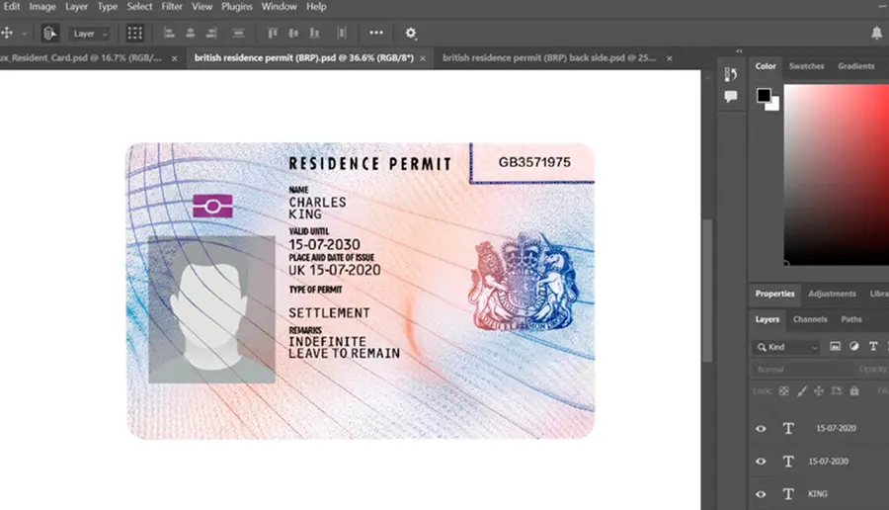Switch to british residence permit back side document tab
The height and width of the screenshot is (510, 889).
click(549, 58)
